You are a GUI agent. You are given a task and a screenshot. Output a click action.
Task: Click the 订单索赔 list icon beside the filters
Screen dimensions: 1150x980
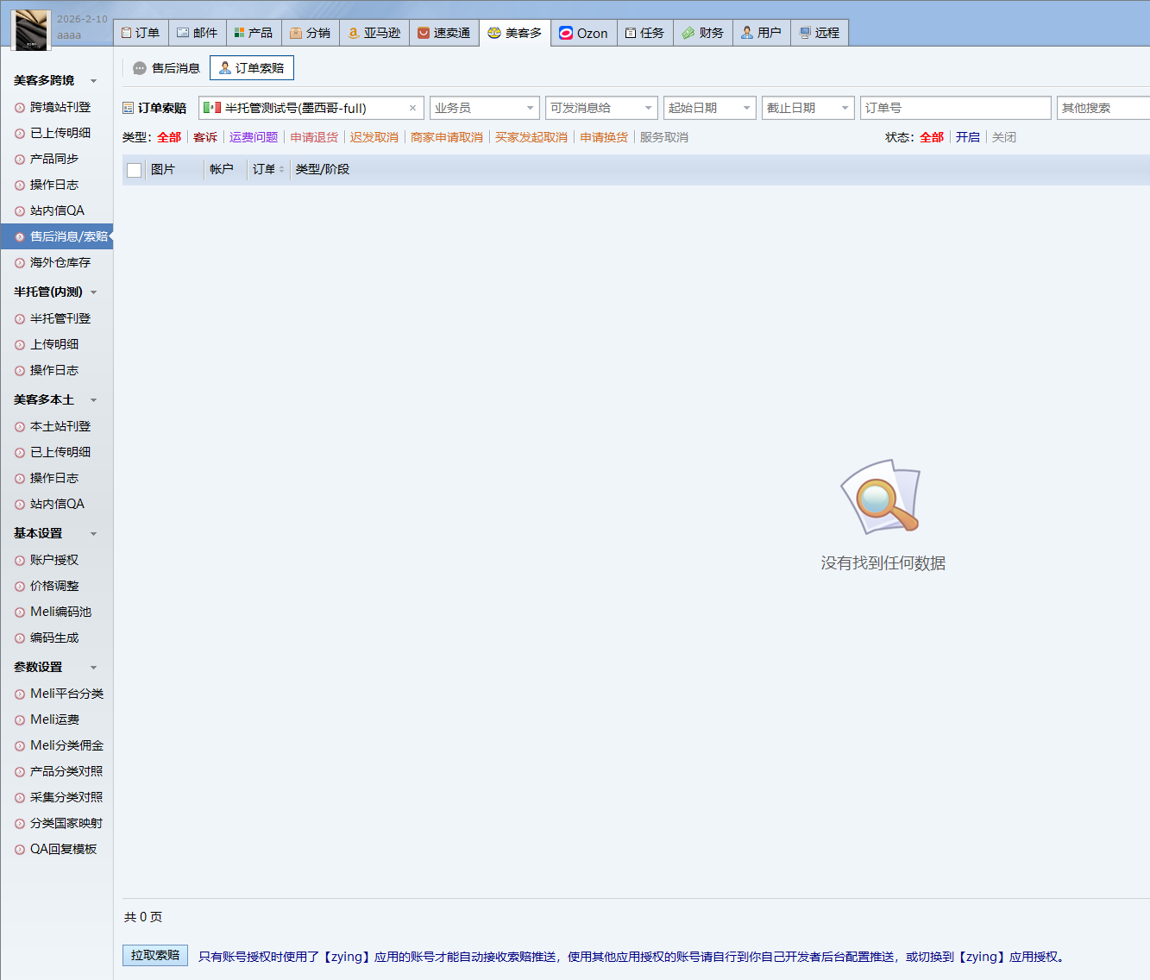tap(129, 108)
